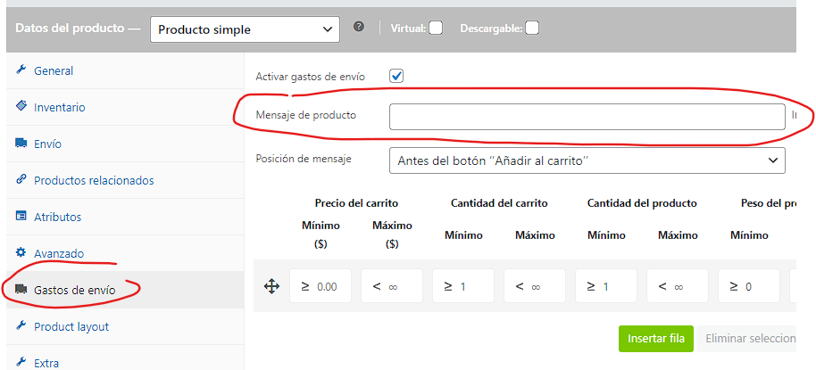Image resolution: width=816 pixels, height=370 pixels.
Task: Uncheck Activar gastos de envío
Action: coord(396,77)
